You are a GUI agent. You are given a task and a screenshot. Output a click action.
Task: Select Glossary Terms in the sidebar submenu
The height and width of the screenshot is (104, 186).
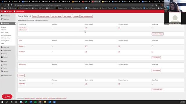(x=5, y=41)
